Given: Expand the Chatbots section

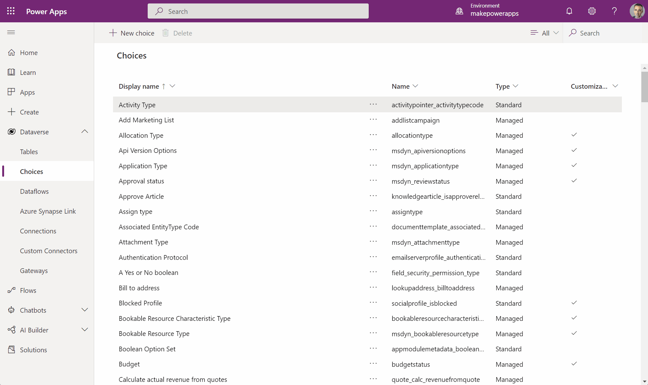Looking at the screenshot, I should (84, 310).
